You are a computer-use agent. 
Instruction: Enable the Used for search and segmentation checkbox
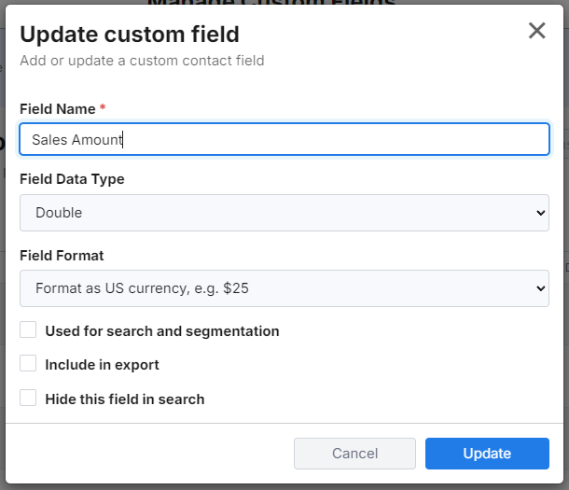click(x=28, y=330)
